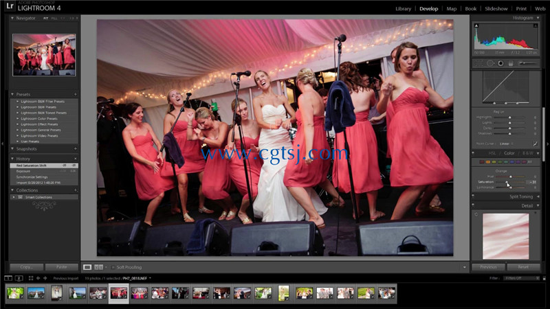Click the Orange Saturation slider handle
The height and width of the screenshot is (309, 550).
[x=507, y=182]
